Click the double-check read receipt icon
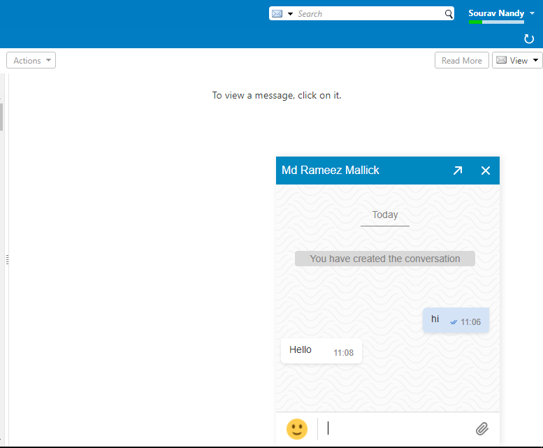Screen dimensions: 543x448 pyautogui.click(x=454, y=322)
